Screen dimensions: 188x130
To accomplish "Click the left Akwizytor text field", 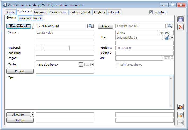I will tap(65, 115).
